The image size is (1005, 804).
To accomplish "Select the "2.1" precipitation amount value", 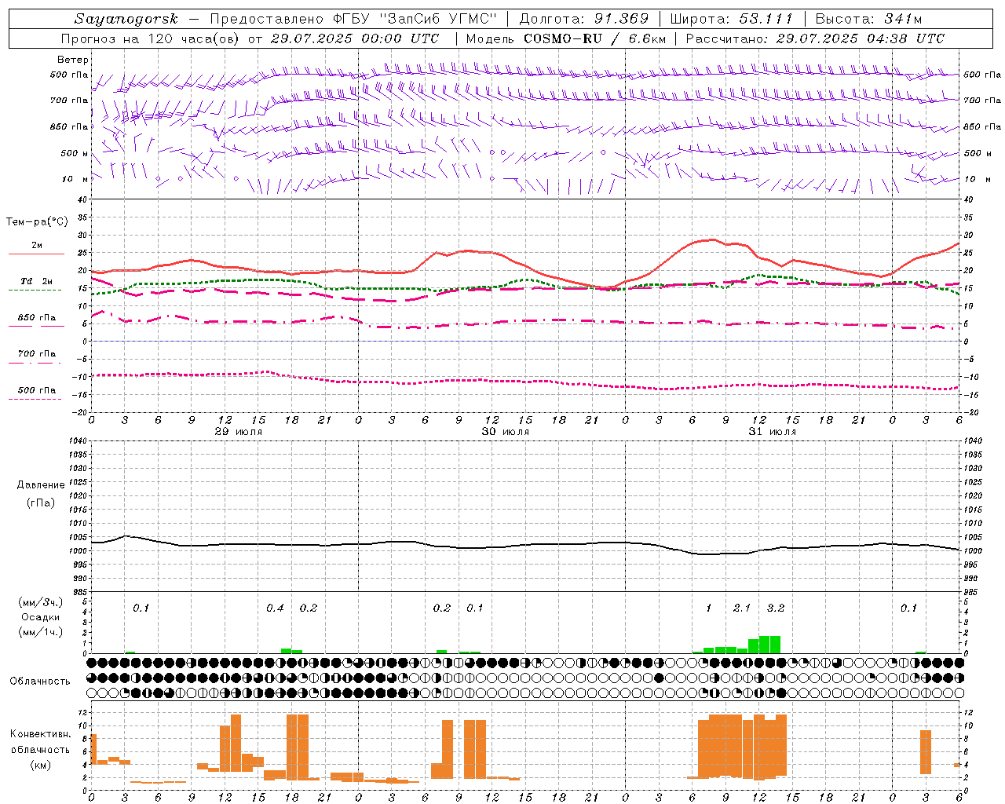I will (742, 608).
